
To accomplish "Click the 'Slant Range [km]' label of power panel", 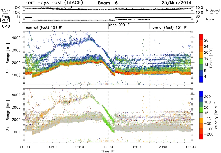I will 8,58.
